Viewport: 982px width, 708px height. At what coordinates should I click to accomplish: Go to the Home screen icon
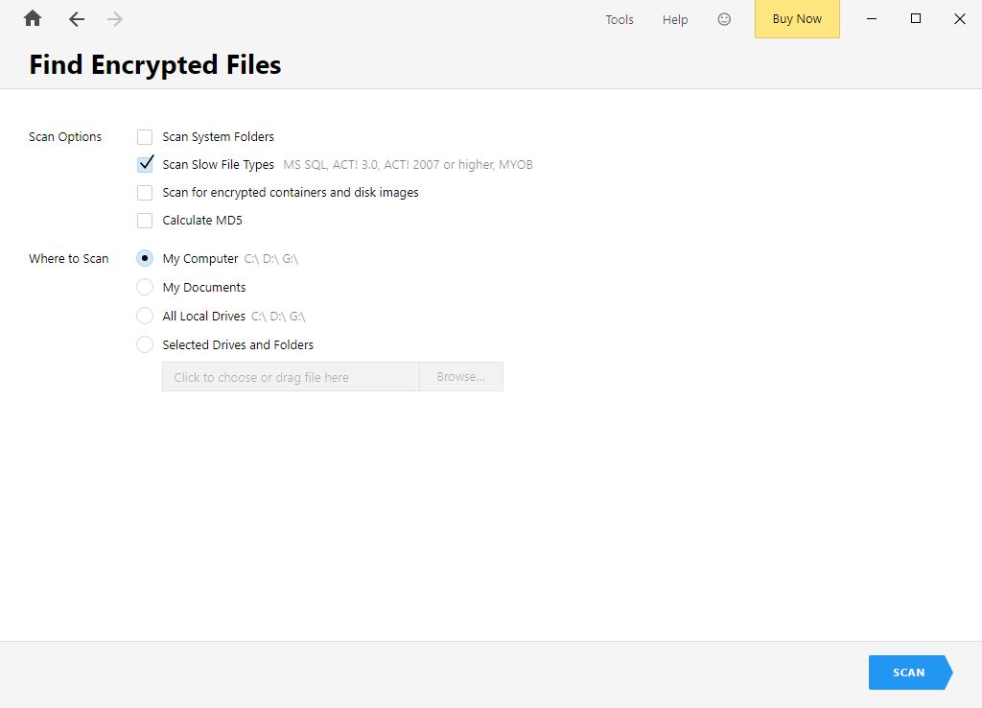click(33, 19)
